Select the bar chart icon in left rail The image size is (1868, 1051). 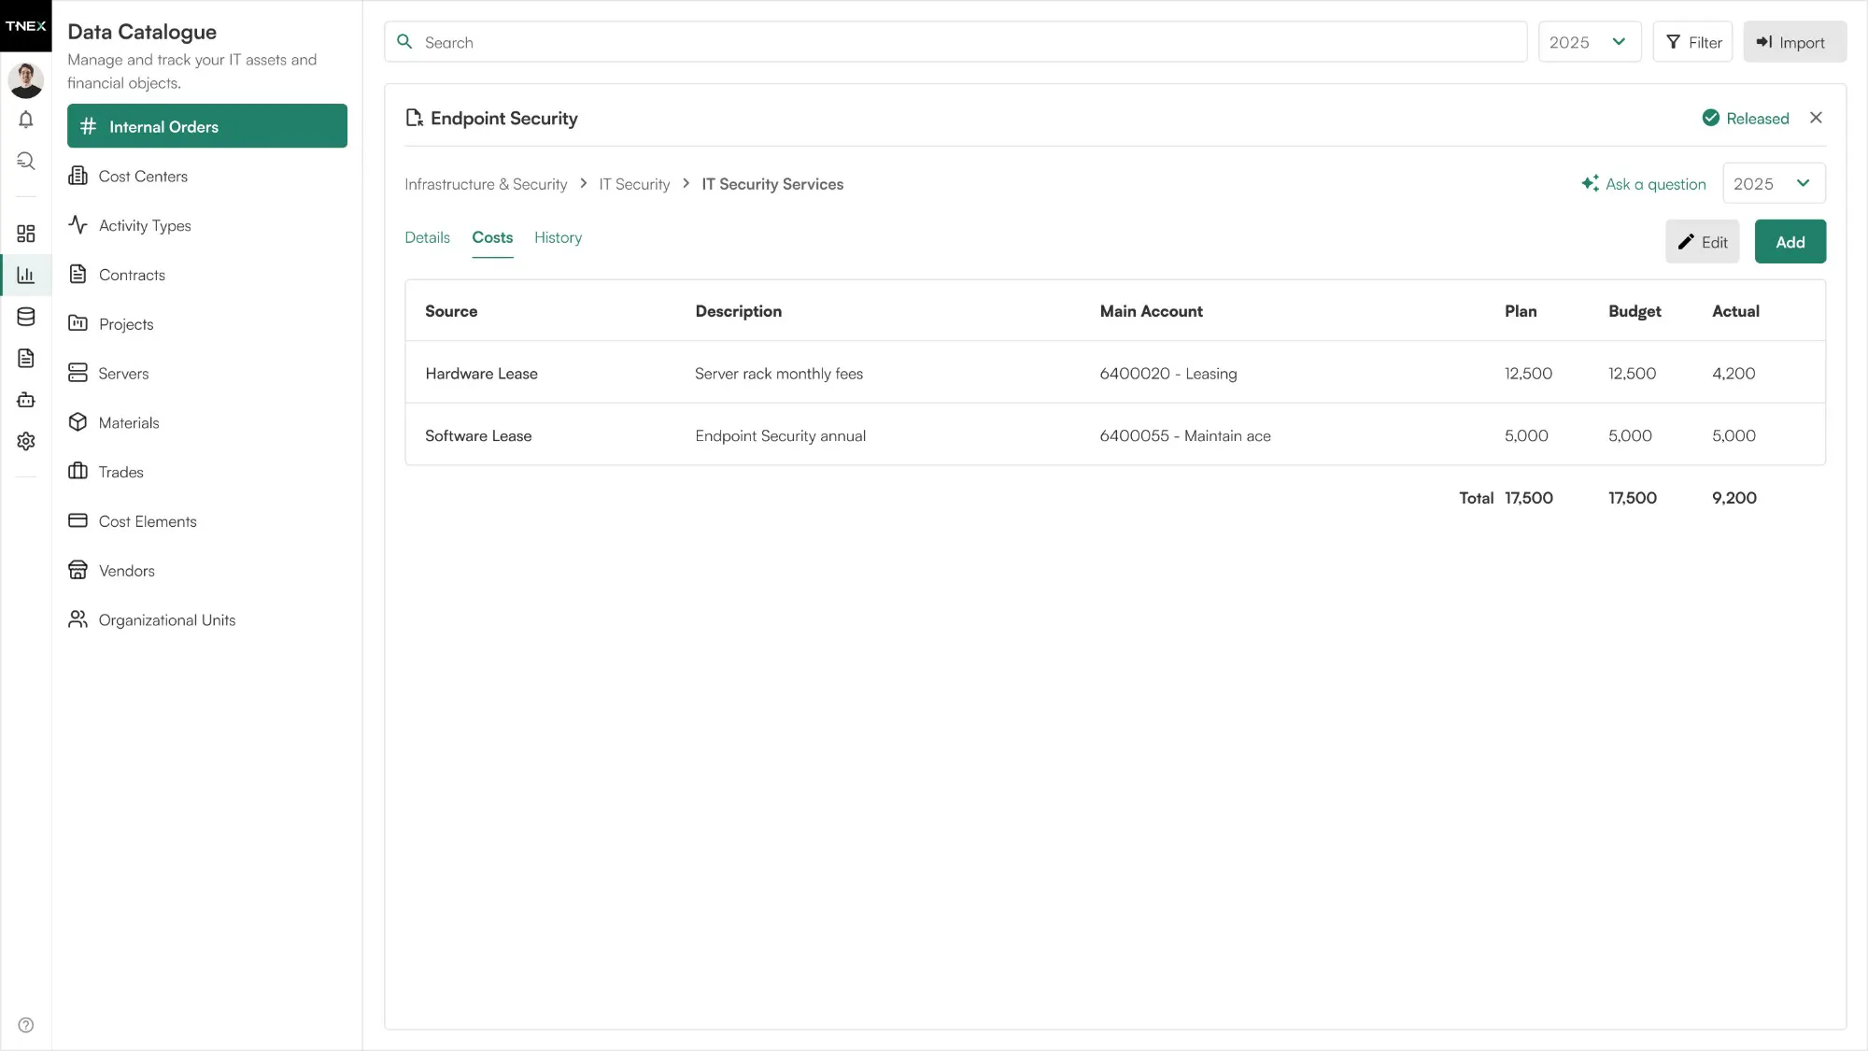tap(26, 275)
